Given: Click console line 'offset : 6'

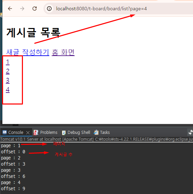Looking at the screenshot, I should tap(13, 176).
